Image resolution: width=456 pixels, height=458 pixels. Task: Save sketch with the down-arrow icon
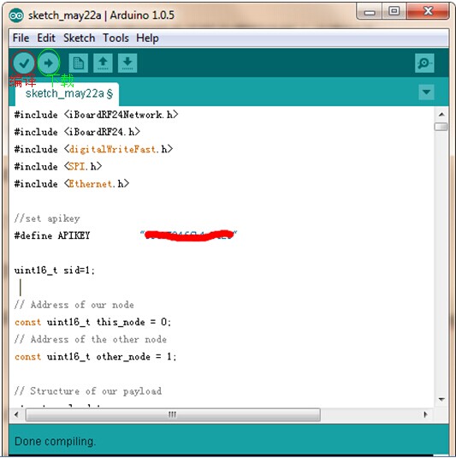tap(127, 62)
